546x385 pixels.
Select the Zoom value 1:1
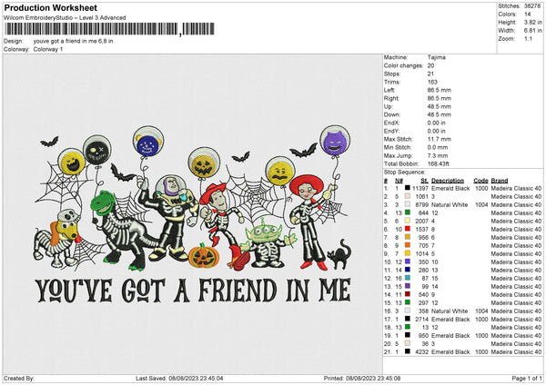point(528,38)
